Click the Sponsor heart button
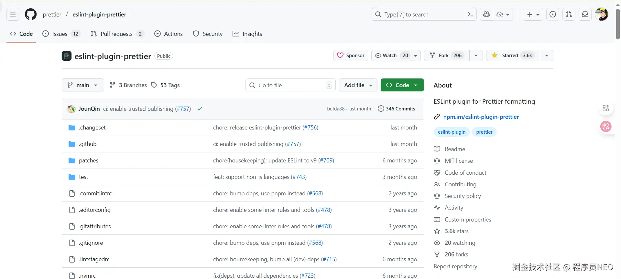 pos(351,56)
